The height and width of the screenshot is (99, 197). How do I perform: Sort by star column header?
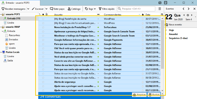point(43,15)
